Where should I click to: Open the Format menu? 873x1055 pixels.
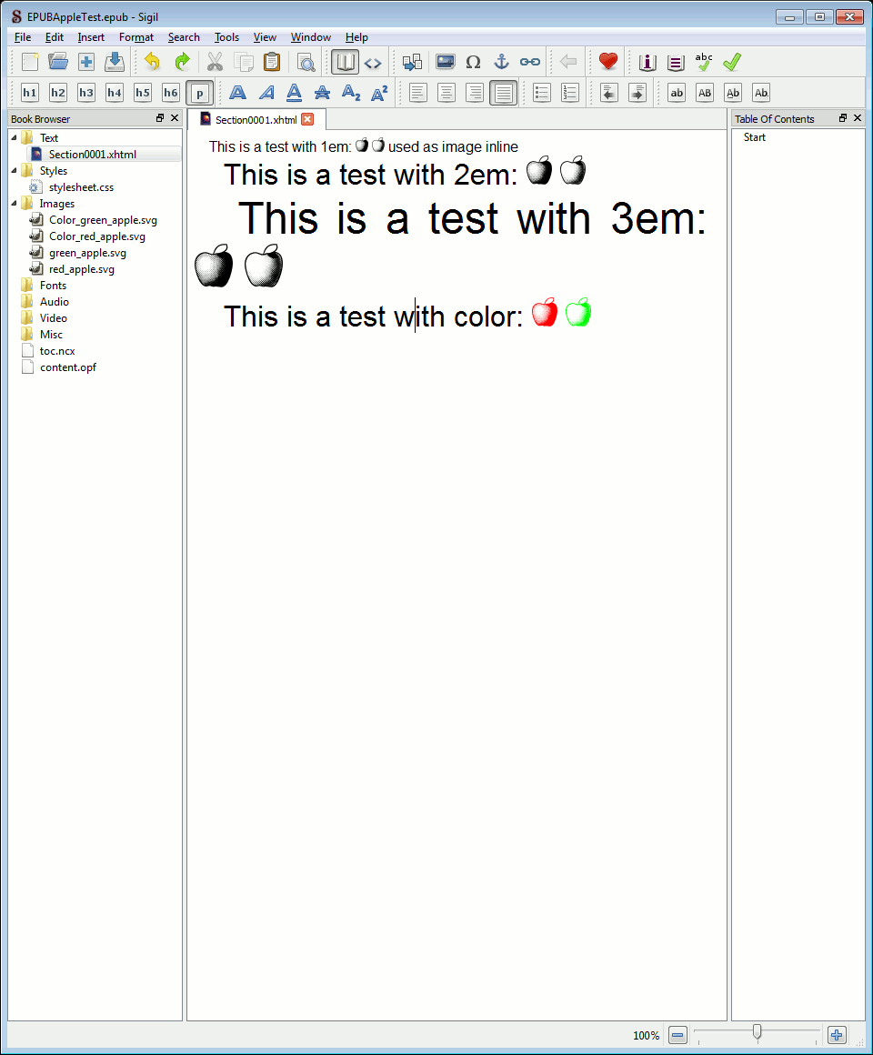(135, 37)
